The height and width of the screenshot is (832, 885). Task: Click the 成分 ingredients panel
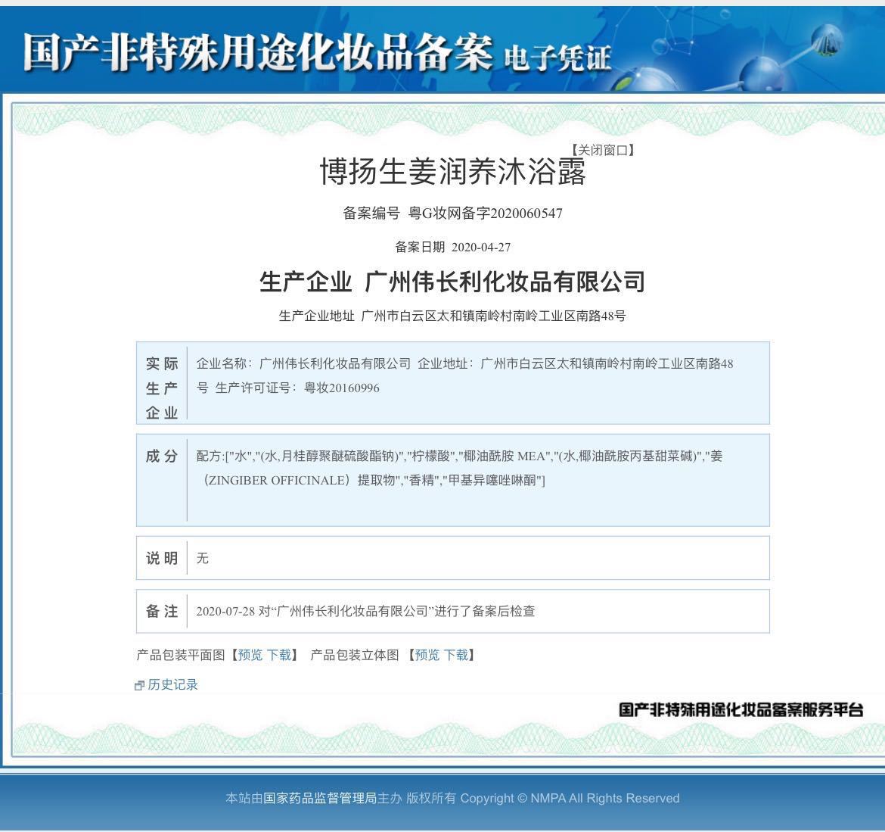point(452,480)
